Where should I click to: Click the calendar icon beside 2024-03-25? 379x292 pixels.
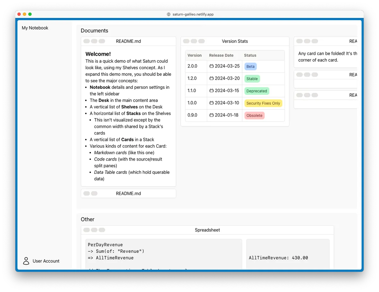point(212,66)
